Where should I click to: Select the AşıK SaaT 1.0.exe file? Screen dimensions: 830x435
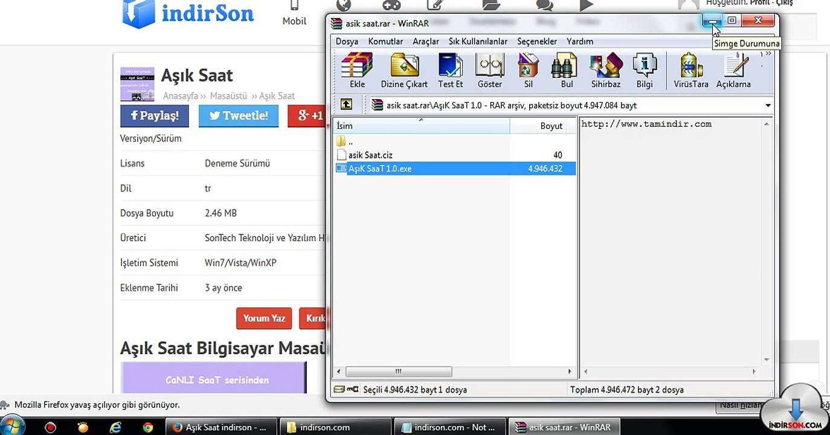(455, 169)
